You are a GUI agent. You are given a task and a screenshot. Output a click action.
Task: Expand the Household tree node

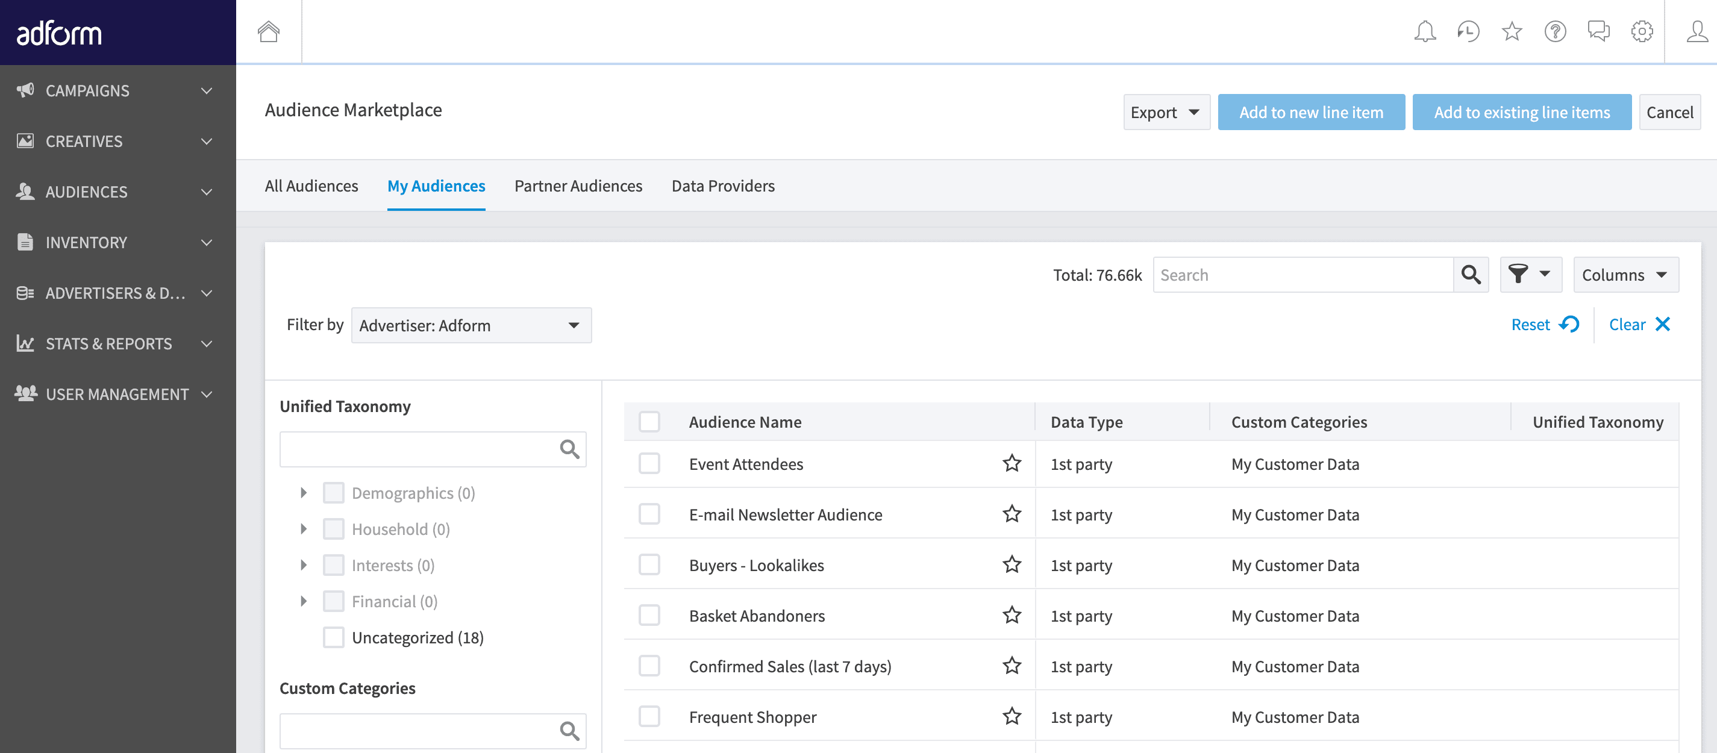pos(303,528)
